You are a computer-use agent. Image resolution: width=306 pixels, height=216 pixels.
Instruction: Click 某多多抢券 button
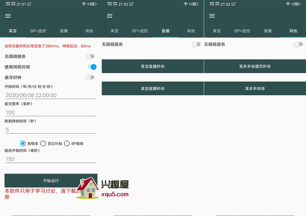255,88
